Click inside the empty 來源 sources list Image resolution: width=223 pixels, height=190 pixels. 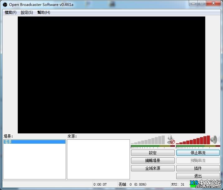click(98, 159)
